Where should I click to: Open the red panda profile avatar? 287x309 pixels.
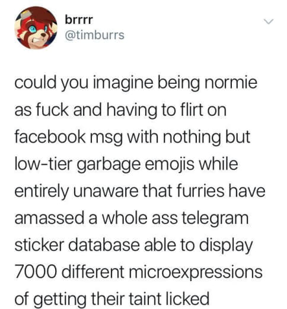pyautogui.click(x=36, y=28)
